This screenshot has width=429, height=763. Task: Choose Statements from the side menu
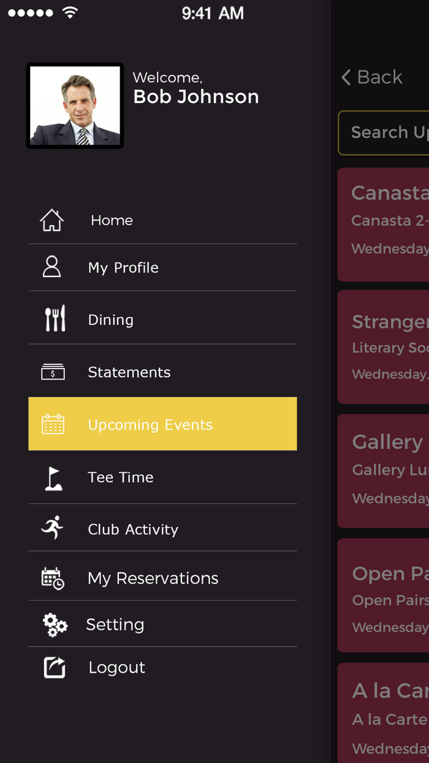coord(129,372)
